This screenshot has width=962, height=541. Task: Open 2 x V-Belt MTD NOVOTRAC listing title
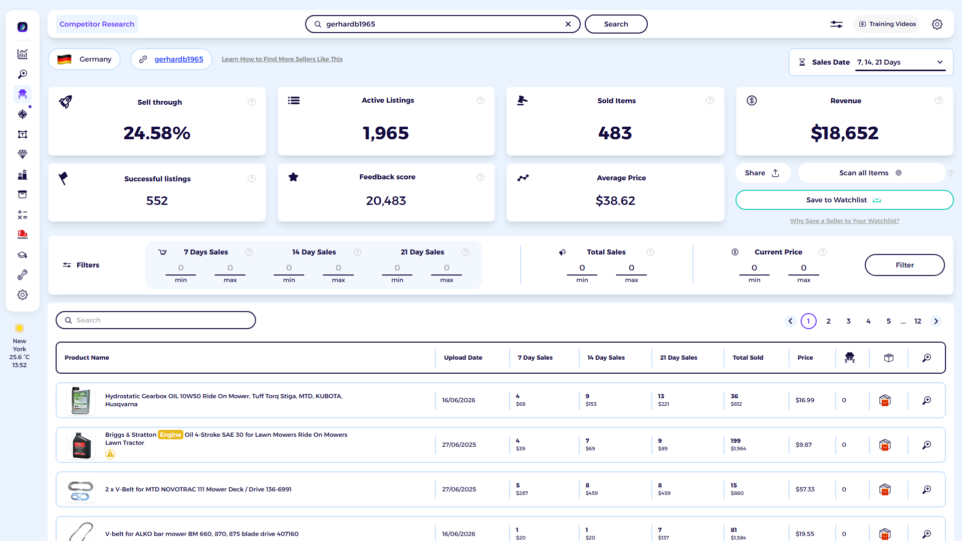pyautogui.click(x=198, y=489)
